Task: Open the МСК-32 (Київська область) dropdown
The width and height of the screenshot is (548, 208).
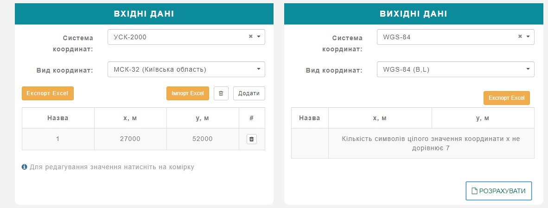Action: click(x=186, y=69)
